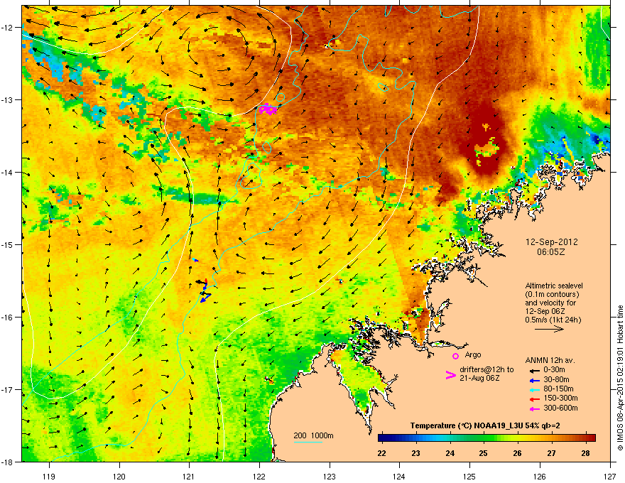The width and height of the screenshot is (625, 483).
Task: Click the 0.5m/s velocity scale arrow
Action: [x=550, y=329]
